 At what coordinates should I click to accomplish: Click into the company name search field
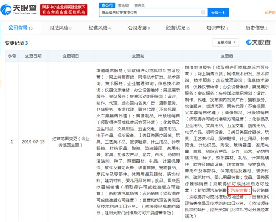[151, 13]
